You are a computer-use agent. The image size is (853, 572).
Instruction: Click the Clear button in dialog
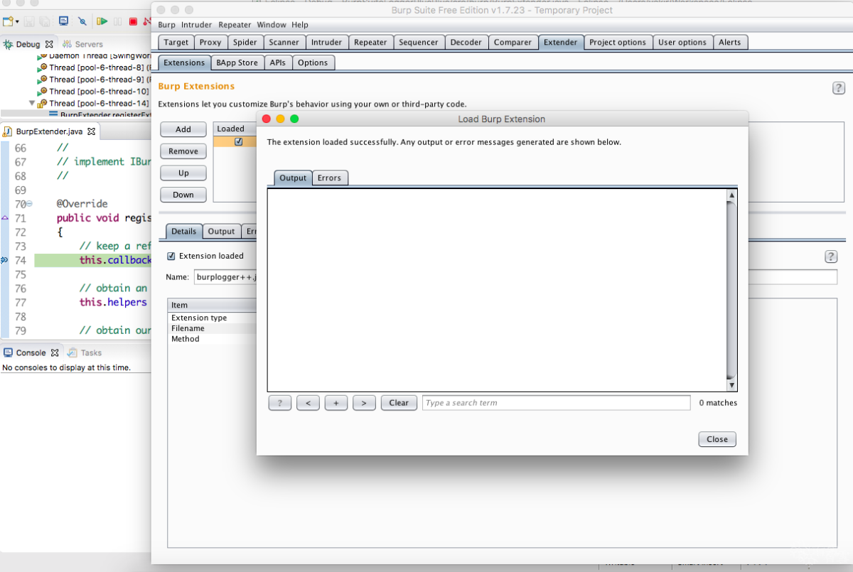(399, 403)
